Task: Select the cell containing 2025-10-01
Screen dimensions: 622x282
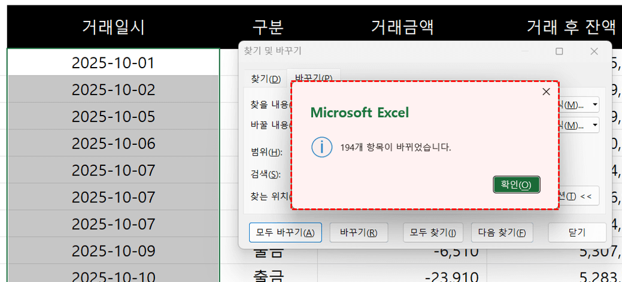Action: [x=113, y=62]
